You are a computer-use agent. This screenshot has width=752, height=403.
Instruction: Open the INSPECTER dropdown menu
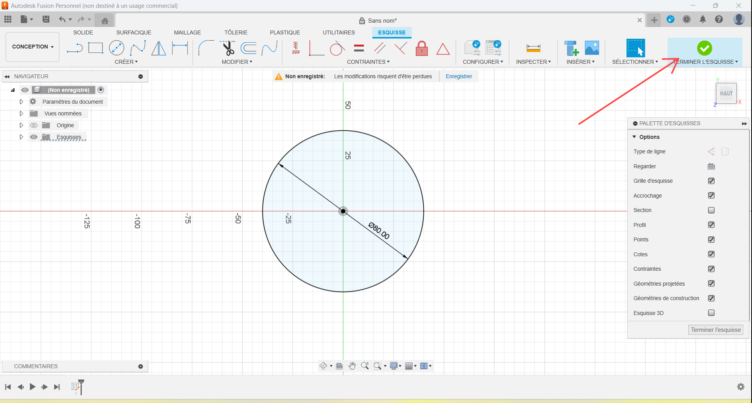point(533,62)
